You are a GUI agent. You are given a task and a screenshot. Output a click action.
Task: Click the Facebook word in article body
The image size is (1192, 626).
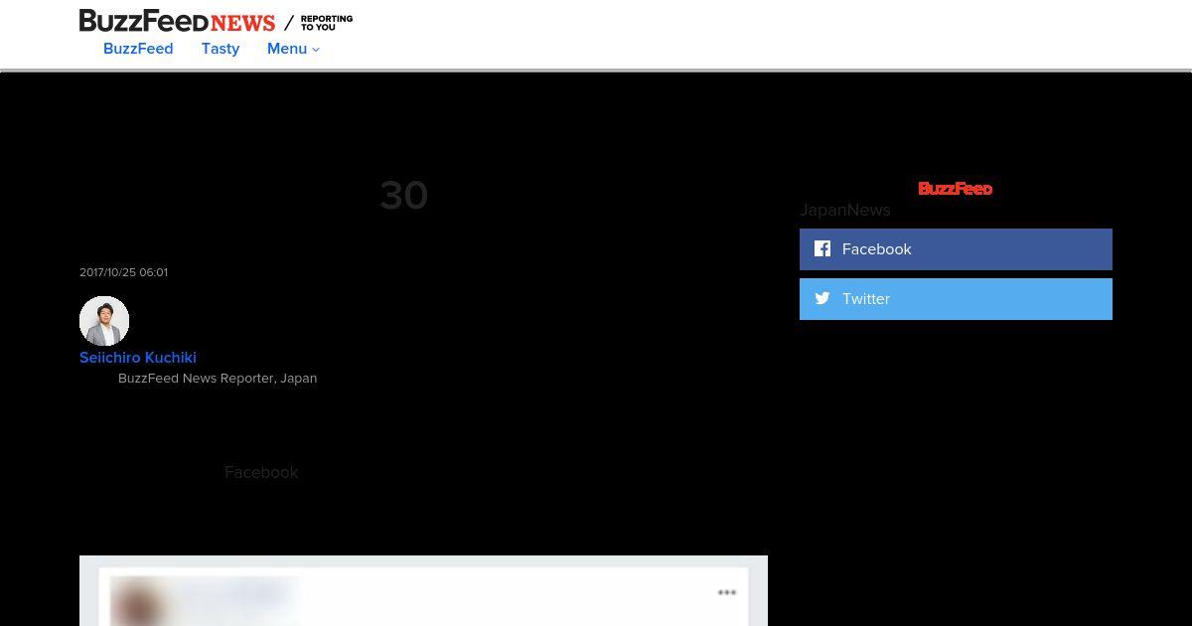coord(261,472)
